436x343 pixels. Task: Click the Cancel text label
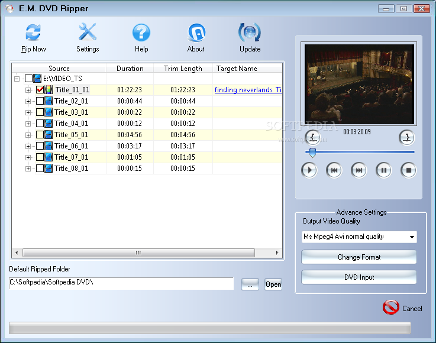pyautogui.click(x=412, y=309)
